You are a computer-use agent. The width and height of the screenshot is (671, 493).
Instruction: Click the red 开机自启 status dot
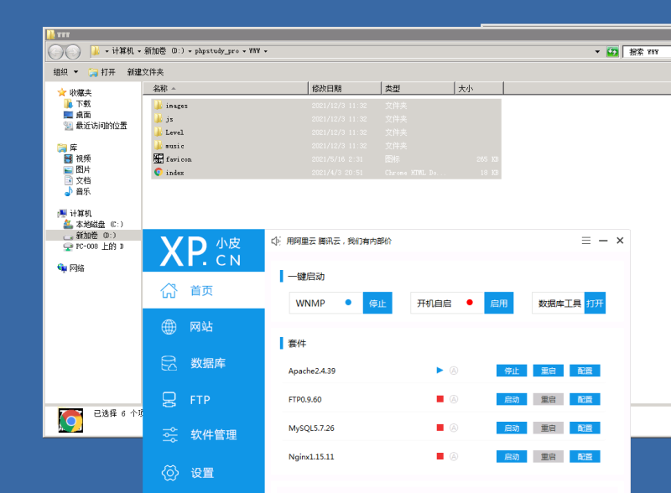470,303
